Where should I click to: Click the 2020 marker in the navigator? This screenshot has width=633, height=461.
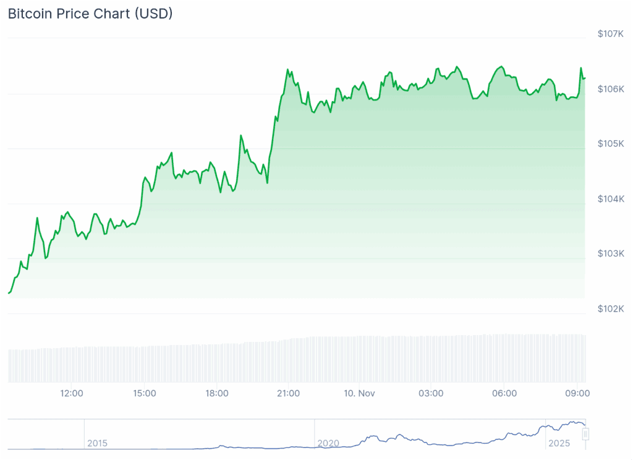coord(328,443)
